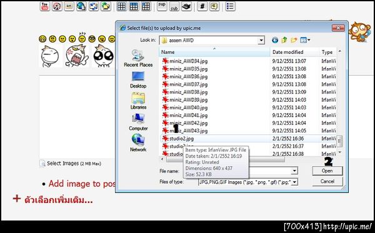Select file miniz_AWD39.jpg
The height and width of the screenshot is (233, 375).
pos(184,100)
